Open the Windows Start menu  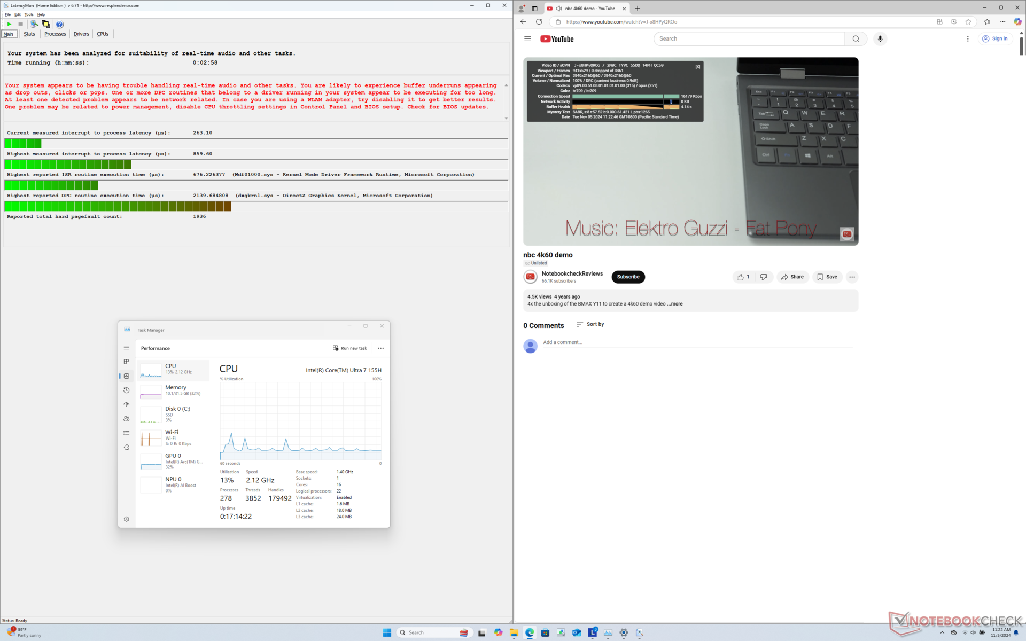[387, 632]
